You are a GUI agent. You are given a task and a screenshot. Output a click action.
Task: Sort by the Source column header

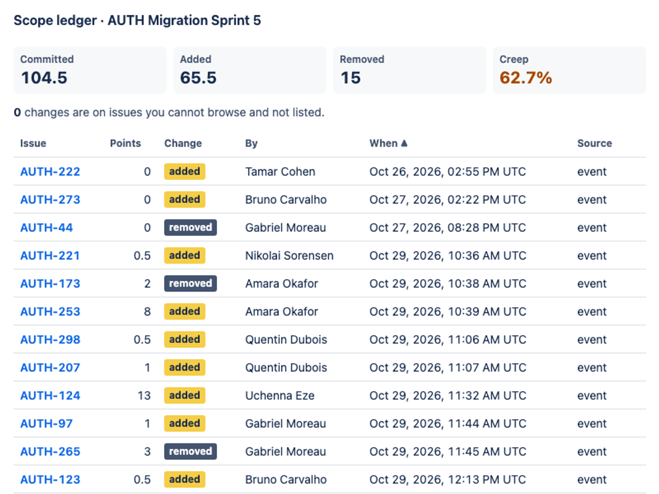point(594,143)
